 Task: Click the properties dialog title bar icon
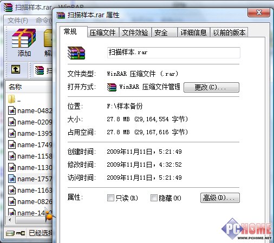[x=61, y=15]
